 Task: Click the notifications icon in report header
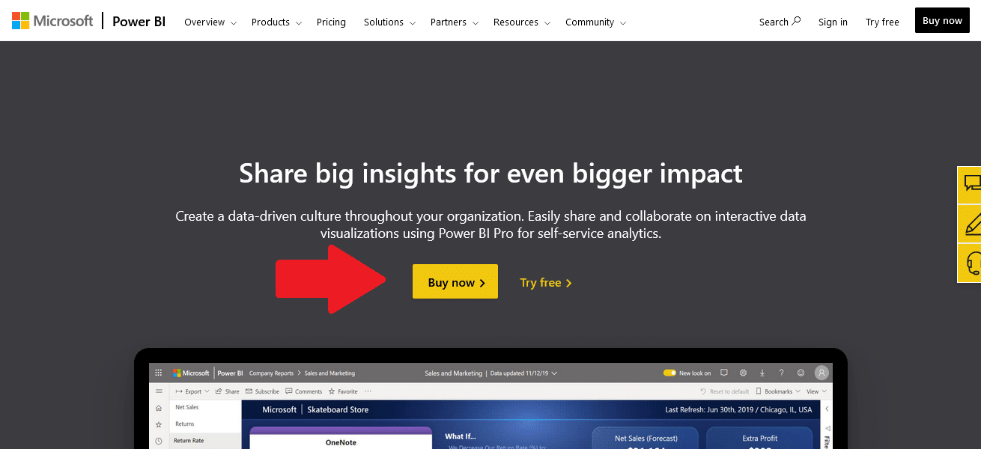coord(723,373)
